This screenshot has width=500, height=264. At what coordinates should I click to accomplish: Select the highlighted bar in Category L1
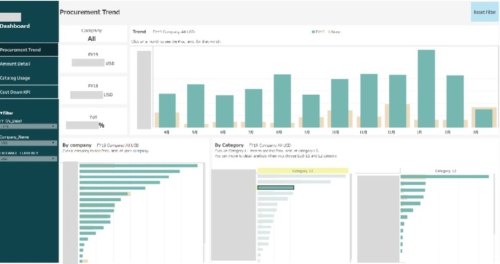coord(276,187)
